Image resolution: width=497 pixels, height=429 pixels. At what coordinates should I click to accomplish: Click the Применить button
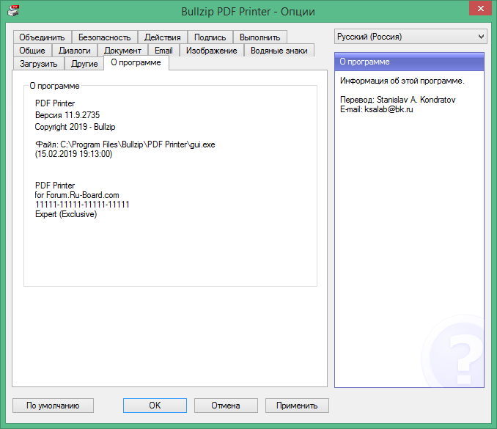[x=297, y=406]
